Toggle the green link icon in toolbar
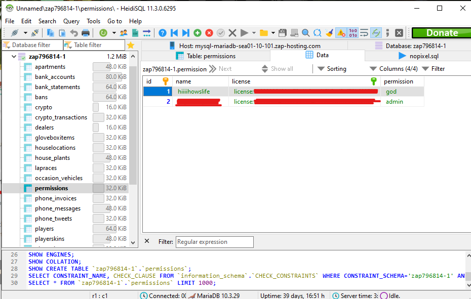This screenshot has height=299, width=471. coord(376,33)
